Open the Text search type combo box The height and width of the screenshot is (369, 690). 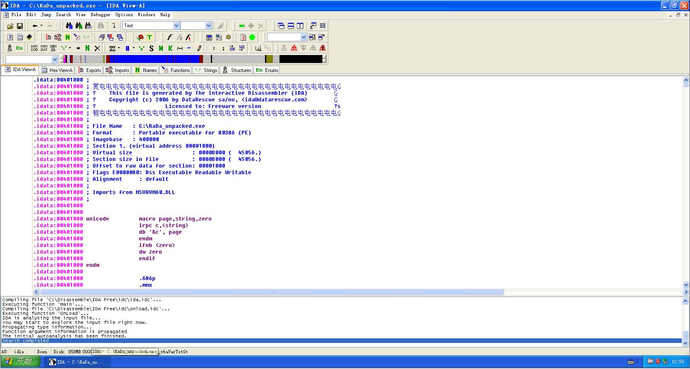point(151,26)
